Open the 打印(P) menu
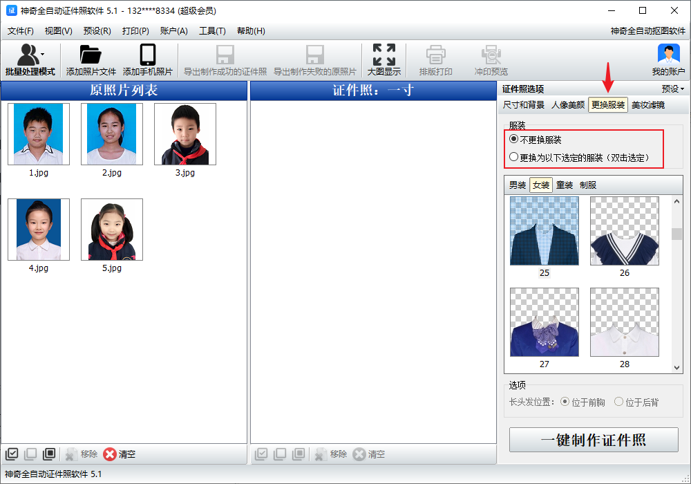This screenshot has height=484, width=691. pos(135,31)
